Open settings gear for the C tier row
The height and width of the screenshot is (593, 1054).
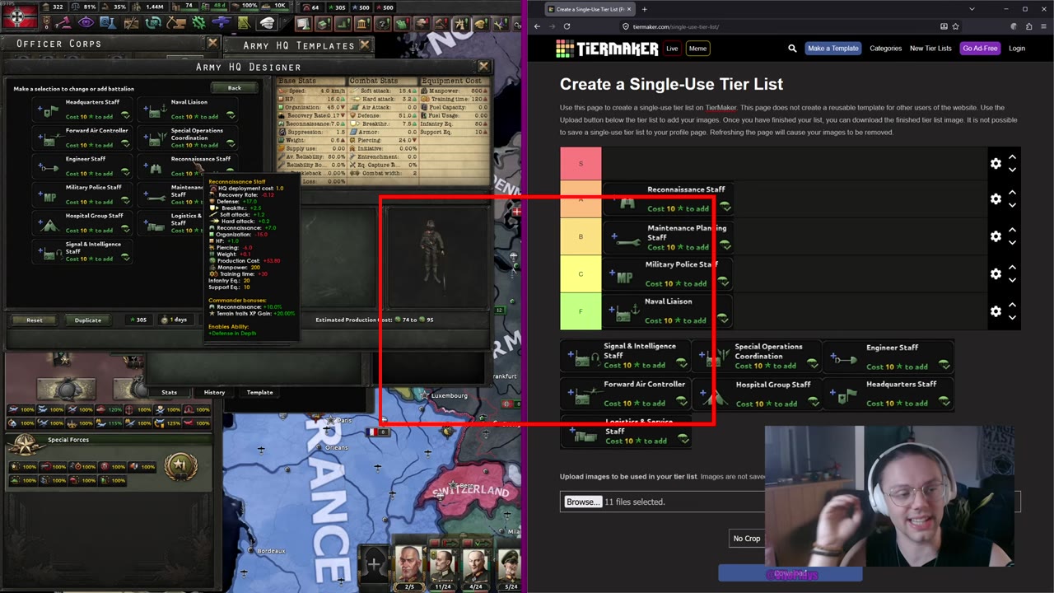click(996, 273)
